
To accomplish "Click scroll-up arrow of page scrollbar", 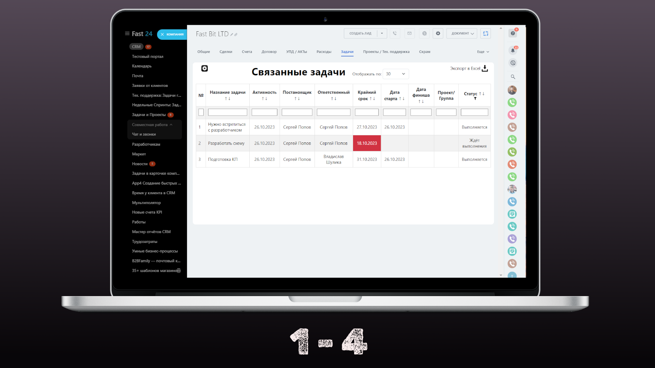I will click(501, 28).
